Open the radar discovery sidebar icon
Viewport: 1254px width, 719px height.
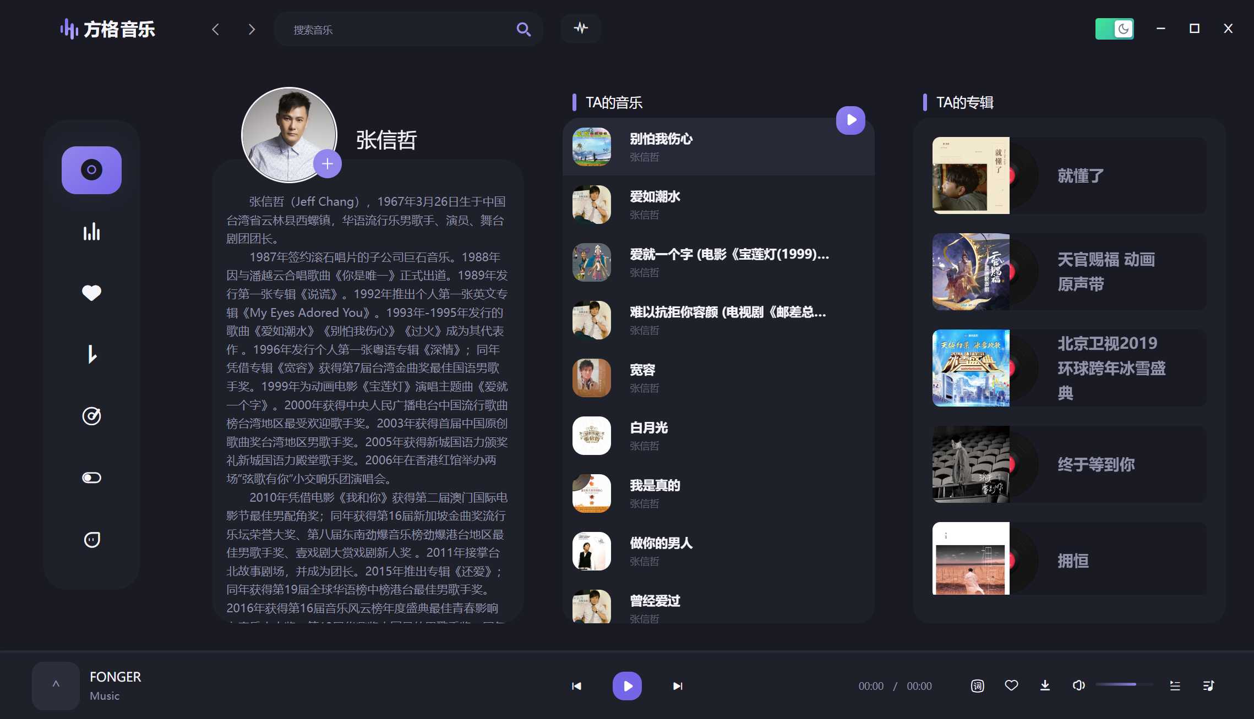coord(91,416)
